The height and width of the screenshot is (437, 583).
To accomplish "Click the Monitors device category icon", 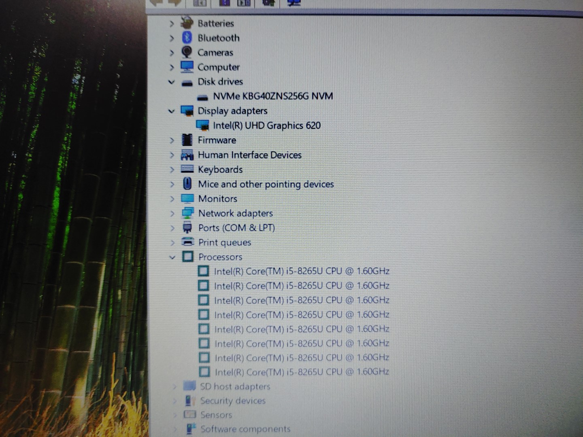I will tap(187, 199).
